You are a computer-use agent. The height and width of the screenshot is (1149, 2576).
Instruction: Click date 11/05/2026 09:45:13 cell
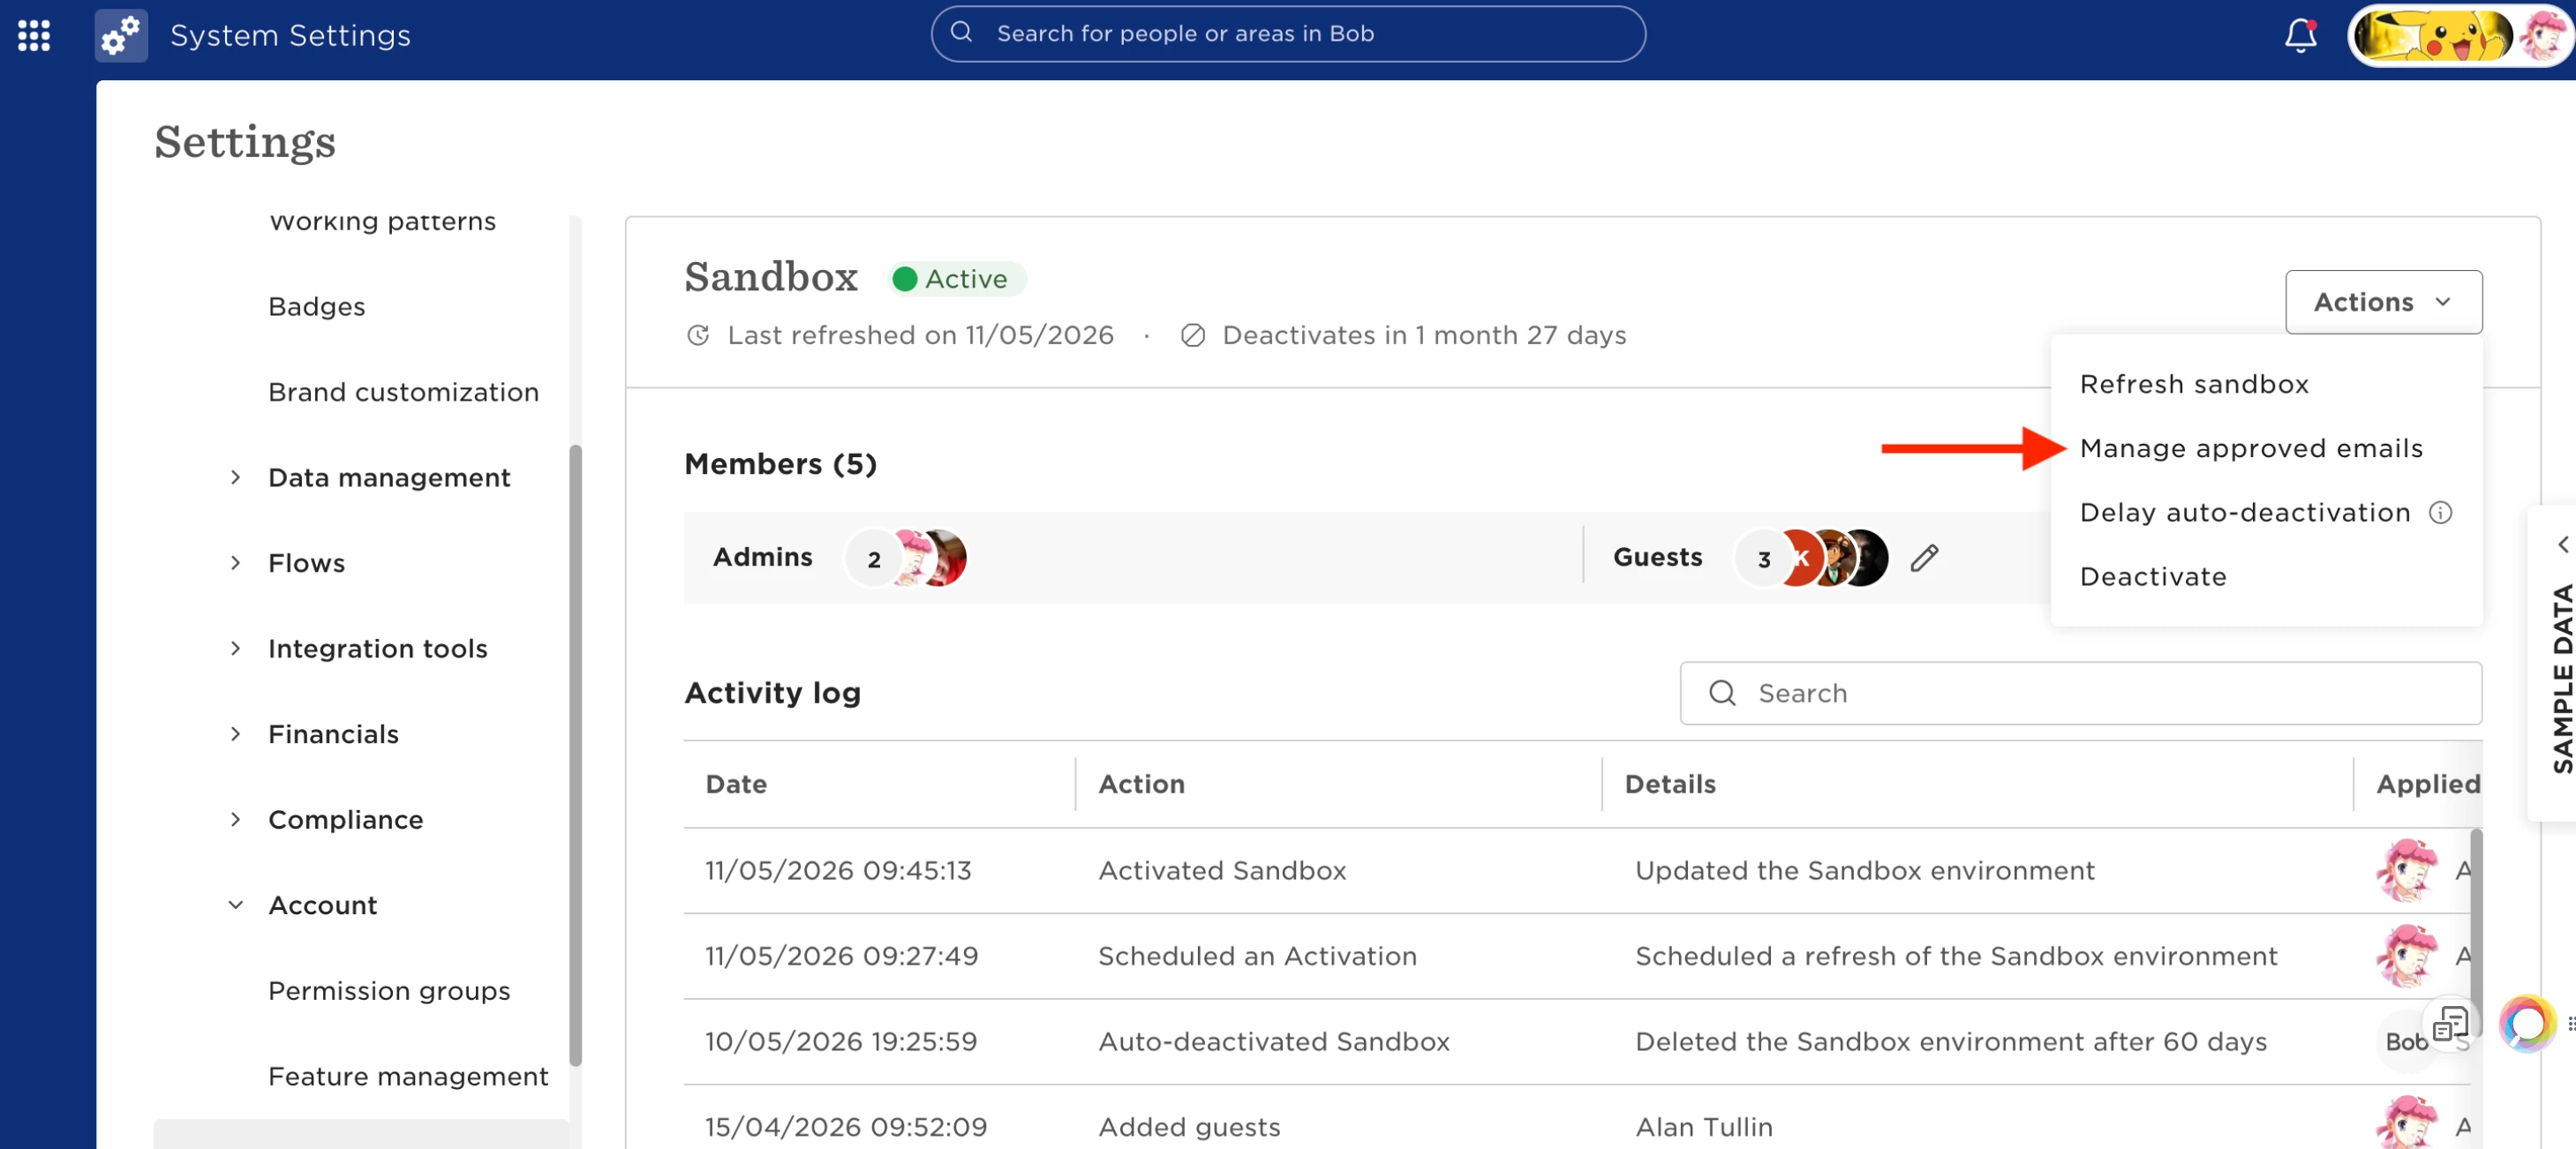[838, 870]
